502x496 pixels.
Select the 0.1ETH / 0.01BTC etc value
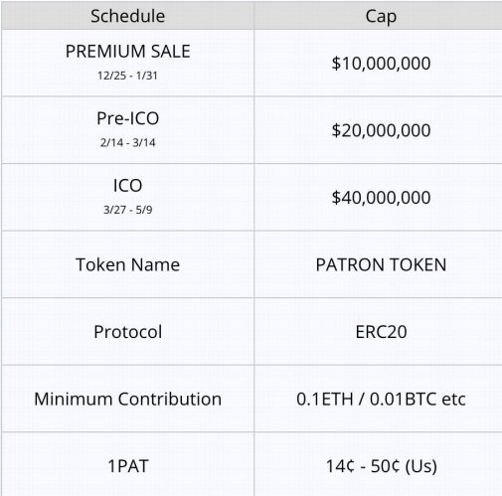coord(381,400)
